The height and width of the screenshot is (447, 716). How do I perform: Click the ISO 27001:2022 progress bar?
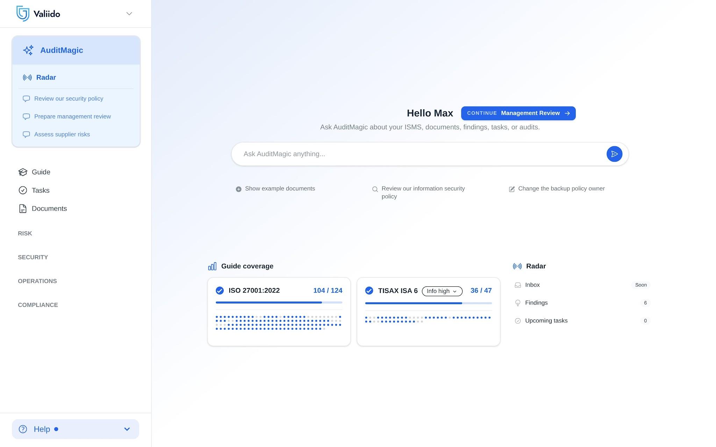pos(279,302)
